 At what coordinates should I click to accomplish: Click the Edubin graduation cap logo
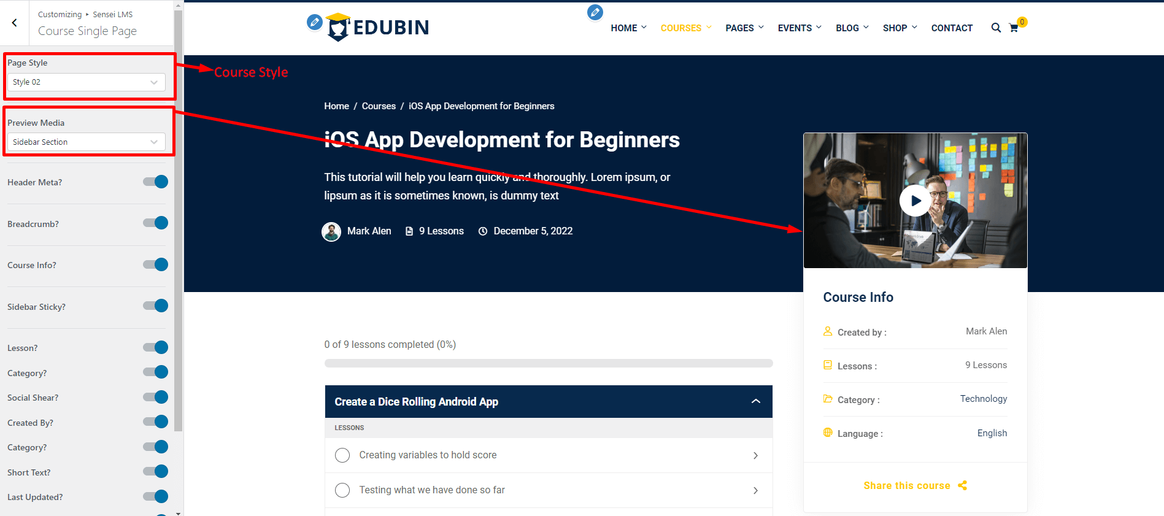(x=338, y=27)
